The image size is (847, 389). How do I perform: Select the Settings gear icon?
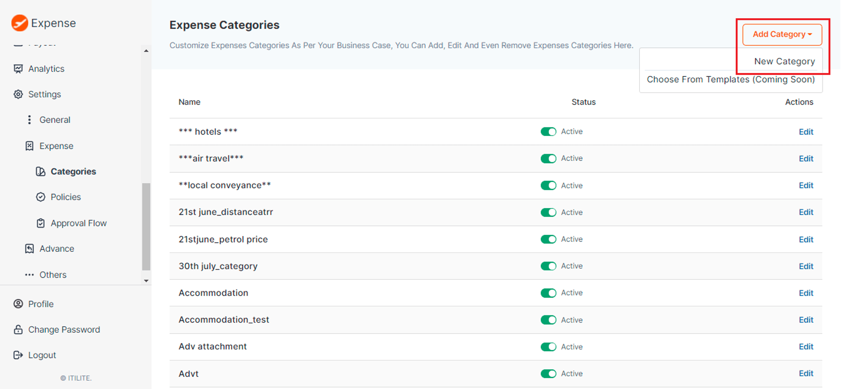pyautogui.click(x=18, y=94)
